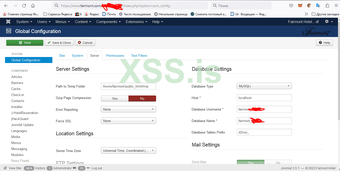Open the Error Reporting dropdown
Viewport: 340px width, 171px height.
click(129, 109)
